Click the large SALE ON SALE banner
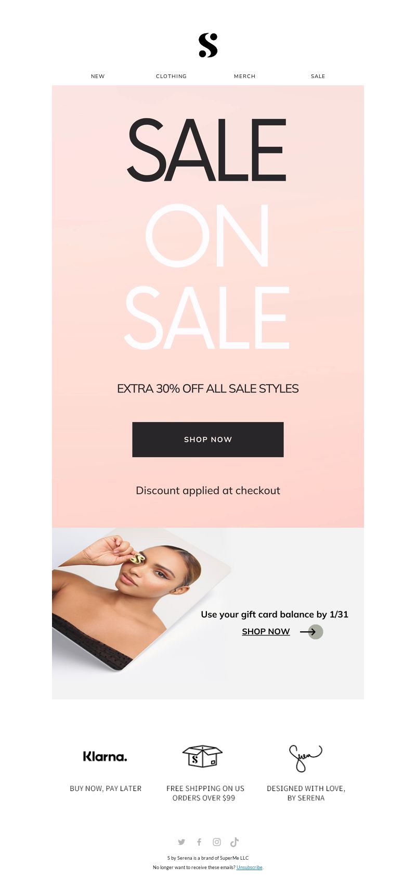The image size is (416, 892). tap(207, 234)
